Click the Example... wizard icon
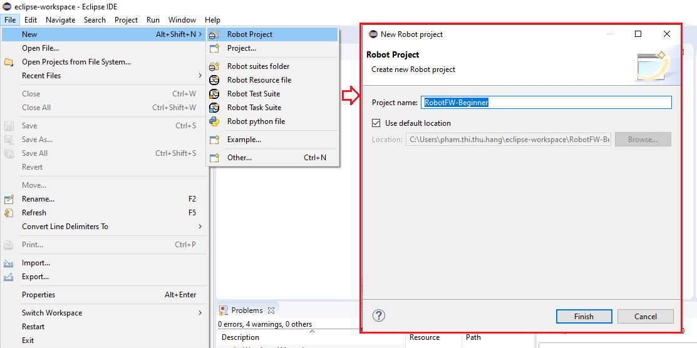Screen dimensions: 697x348 214,140
